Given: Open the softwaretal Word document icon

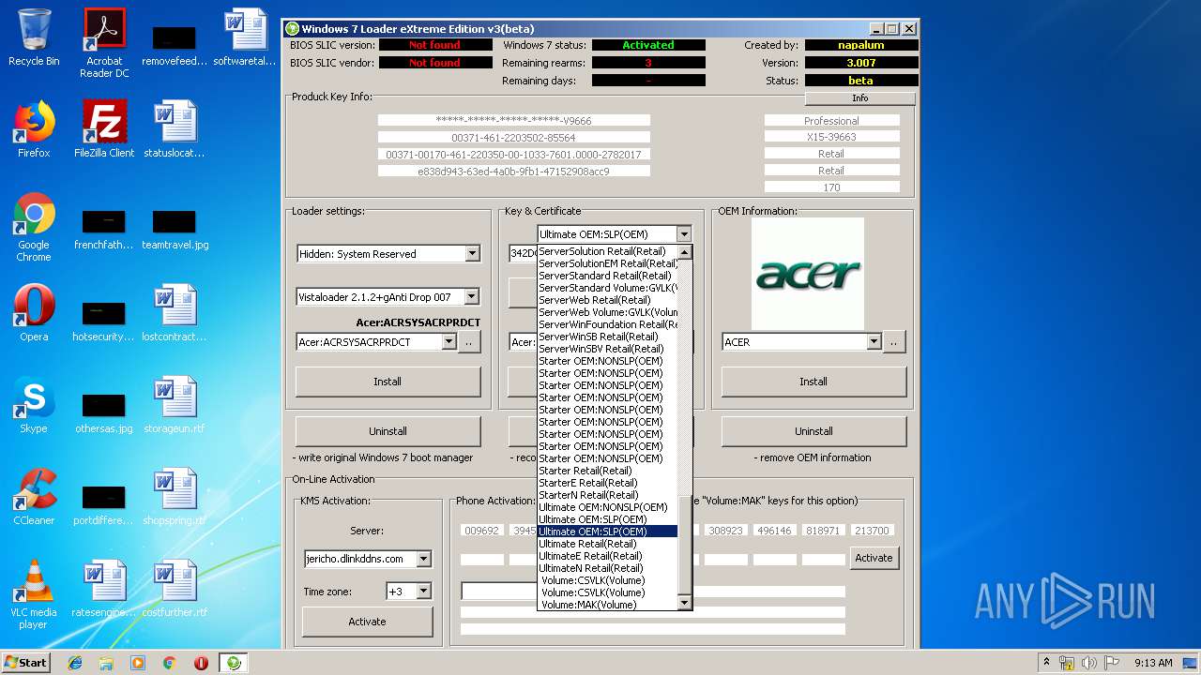Looking at the screenshot, I should pyautogui.click(x=245, y=37).
